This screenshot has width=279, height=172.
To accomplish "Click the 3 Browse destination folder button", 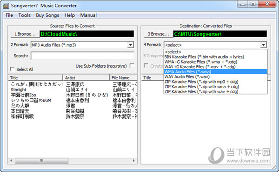I will click(x=159, y=34).
